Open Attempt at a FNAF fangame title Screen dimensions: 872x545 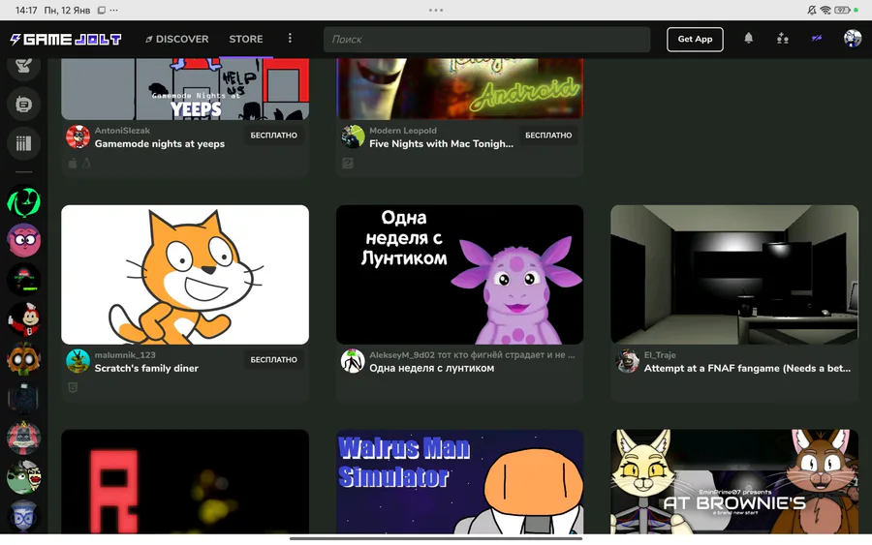[747, 368]
